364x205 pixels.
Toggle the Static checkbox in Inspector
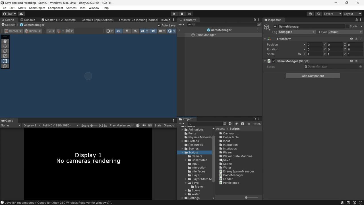[347, 26]
